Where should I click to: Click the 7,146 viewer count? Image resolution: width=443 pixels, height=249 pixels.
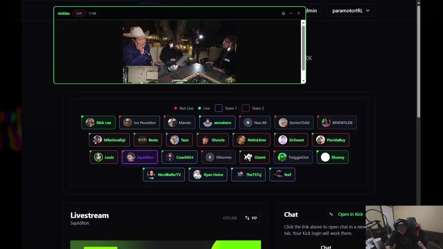(92, 13)
